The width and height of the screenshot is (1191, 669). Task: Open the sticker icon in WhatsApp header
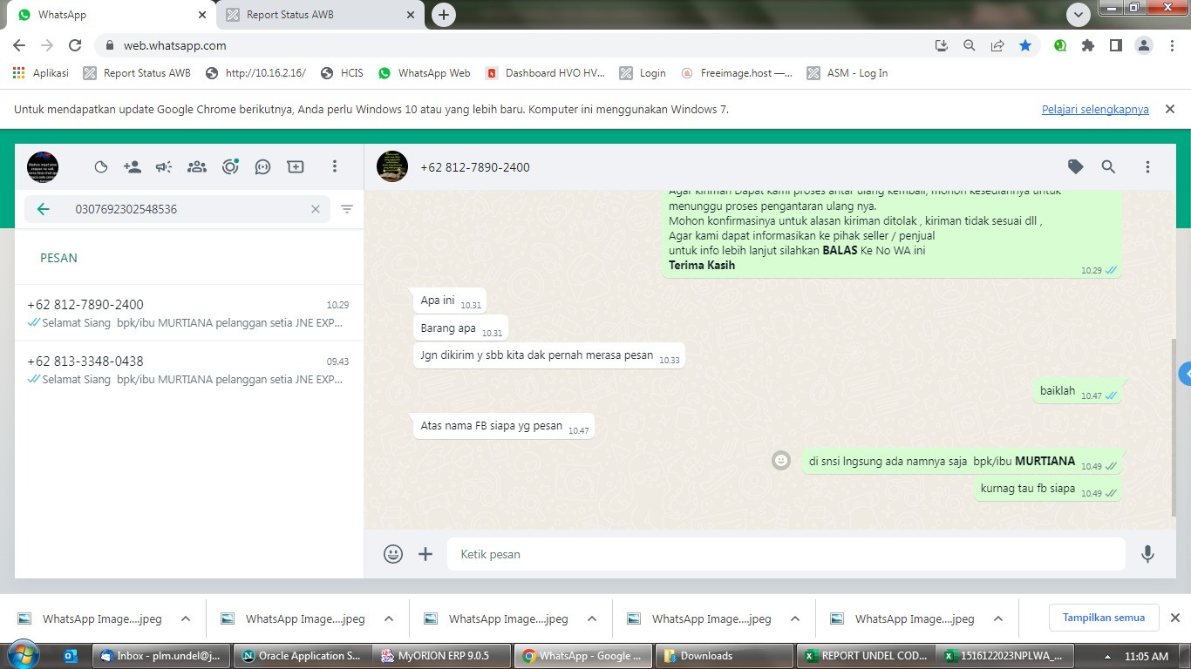[101, 167]
